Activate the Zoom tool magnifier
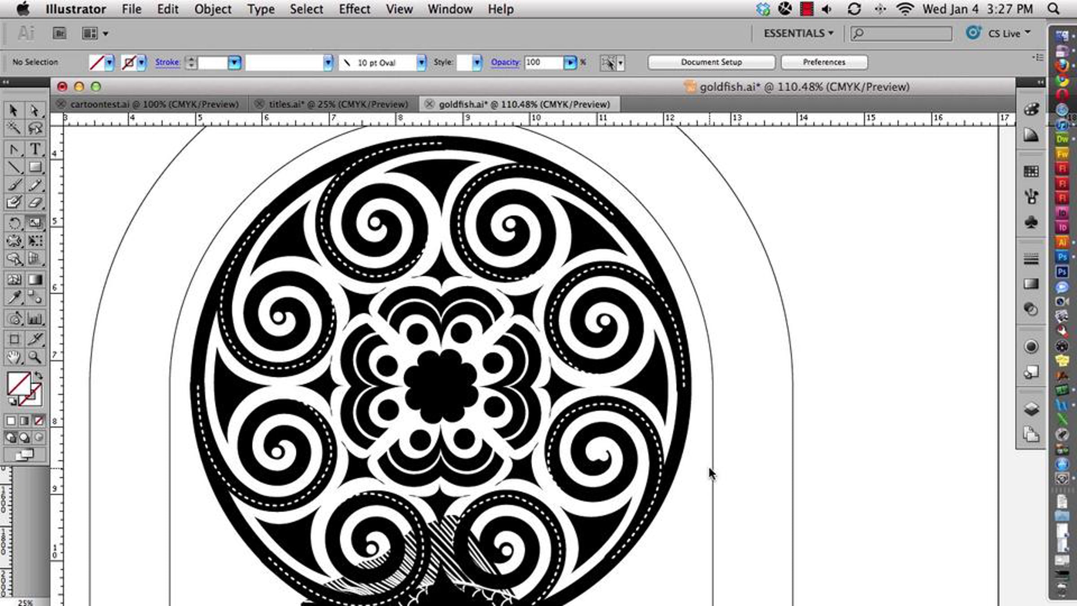 pos(35,358)
